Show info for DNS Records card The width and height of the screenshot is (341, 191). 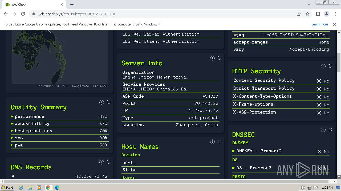coord(102,162)
